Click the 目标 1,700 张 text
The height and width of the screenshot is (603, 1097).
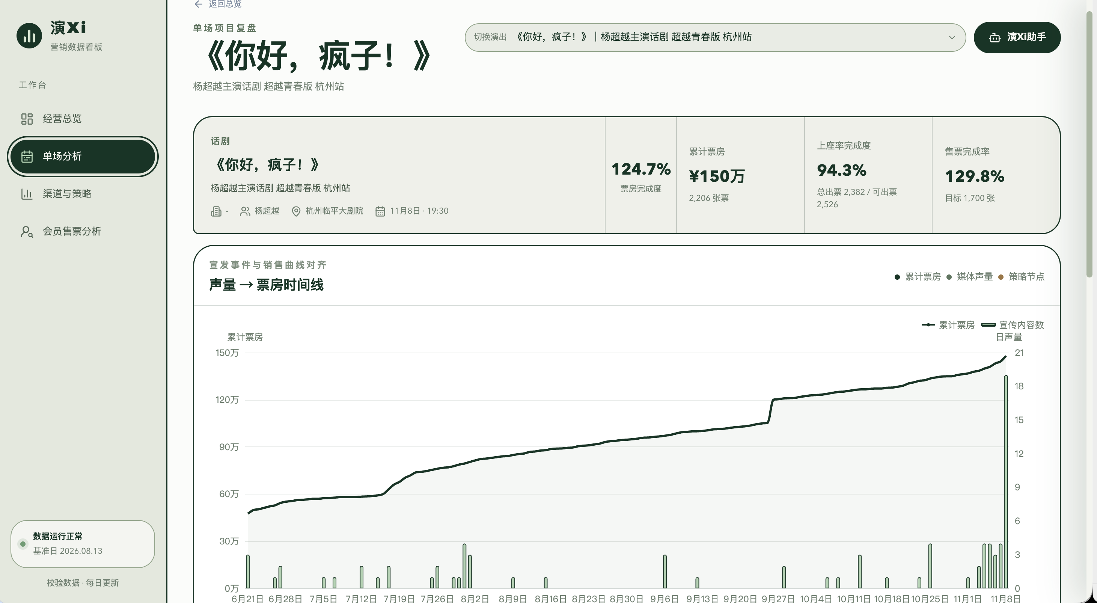point(970,198)
